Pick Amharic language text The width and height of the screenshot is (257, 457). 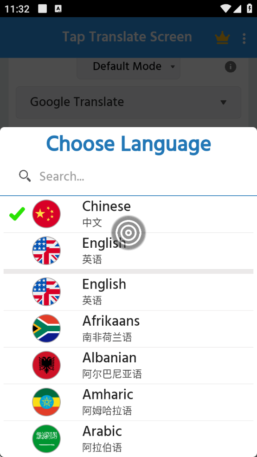click(108, 394)
